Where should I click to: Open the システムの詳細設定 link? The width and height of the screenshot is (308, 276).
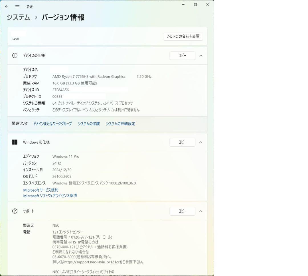[x=121, y=123]
